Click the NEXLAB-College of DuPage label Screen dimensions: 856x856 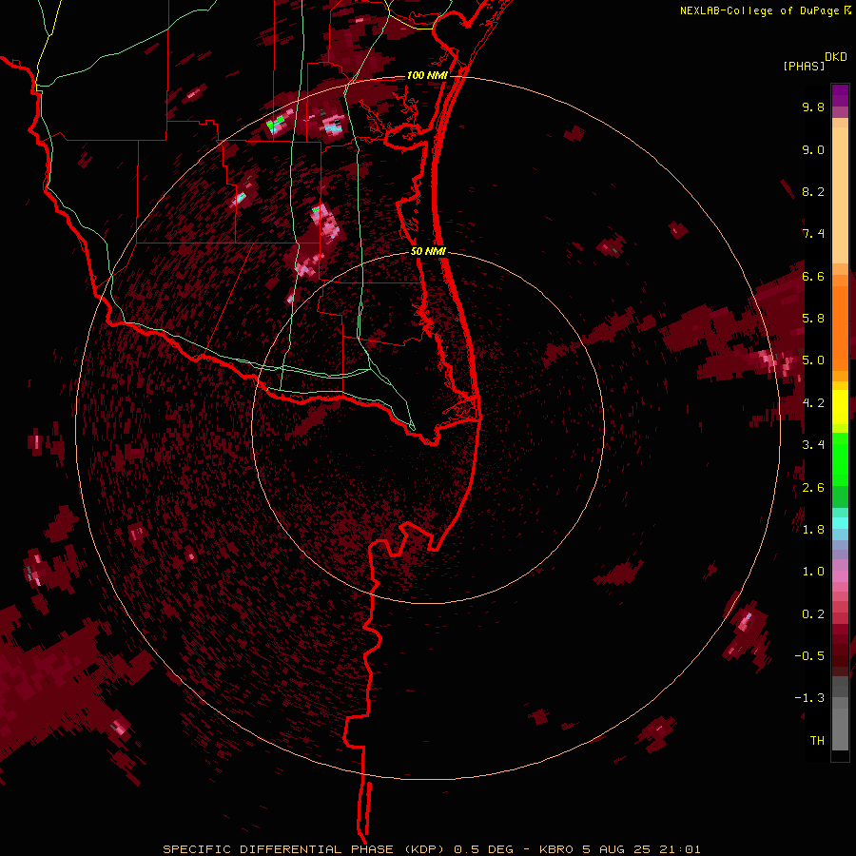(x=761, y=10)
